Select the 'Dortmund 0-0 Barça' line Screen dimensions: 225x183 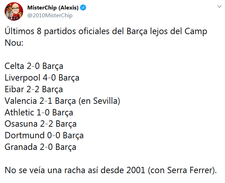click(x=44, y=135)
